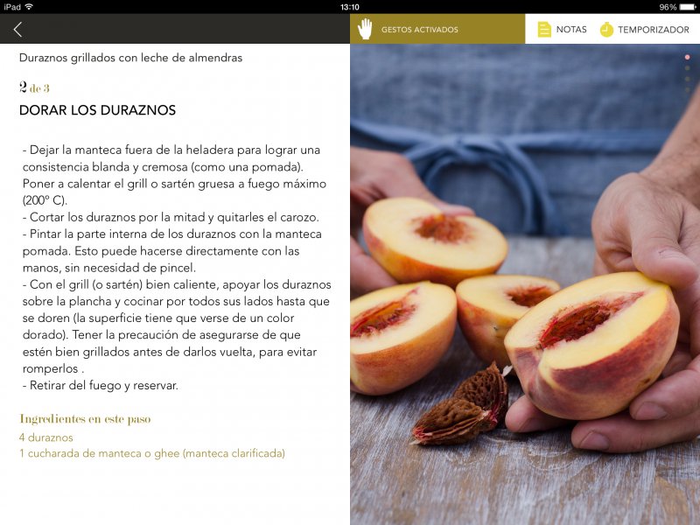Click the yellow timer clock icon

606,30
